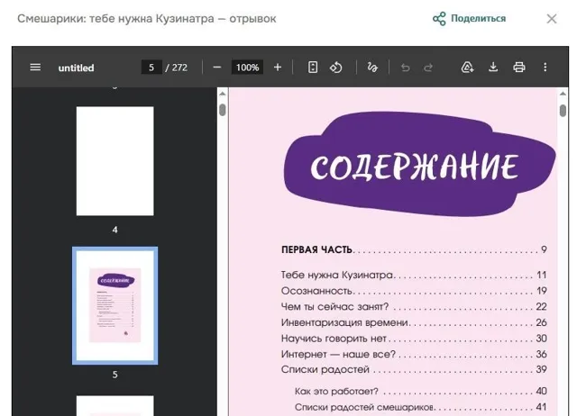The image size is (577, 416).
Task: Save the PDF to Google Drive
Action: [x=467, y=68]
